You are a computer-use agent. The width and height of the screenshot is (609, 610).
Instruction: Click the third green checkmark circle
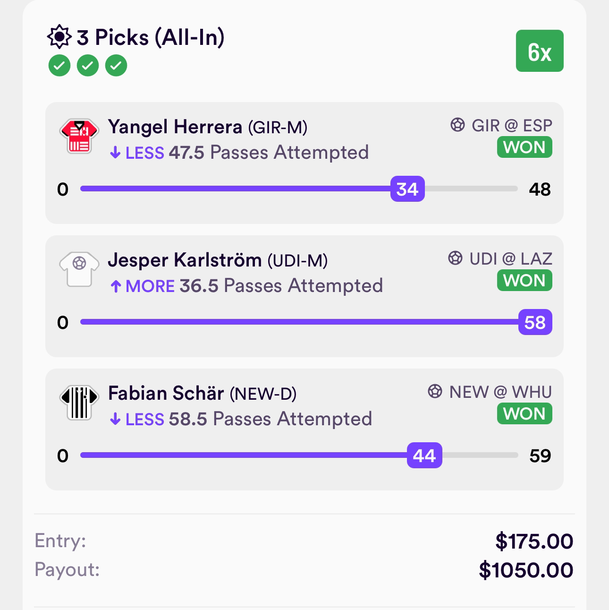[116, 66]
